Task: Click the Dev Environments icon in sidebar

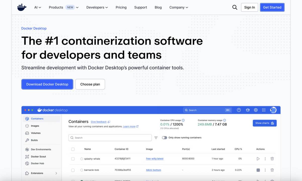Action: pos(27,149)
